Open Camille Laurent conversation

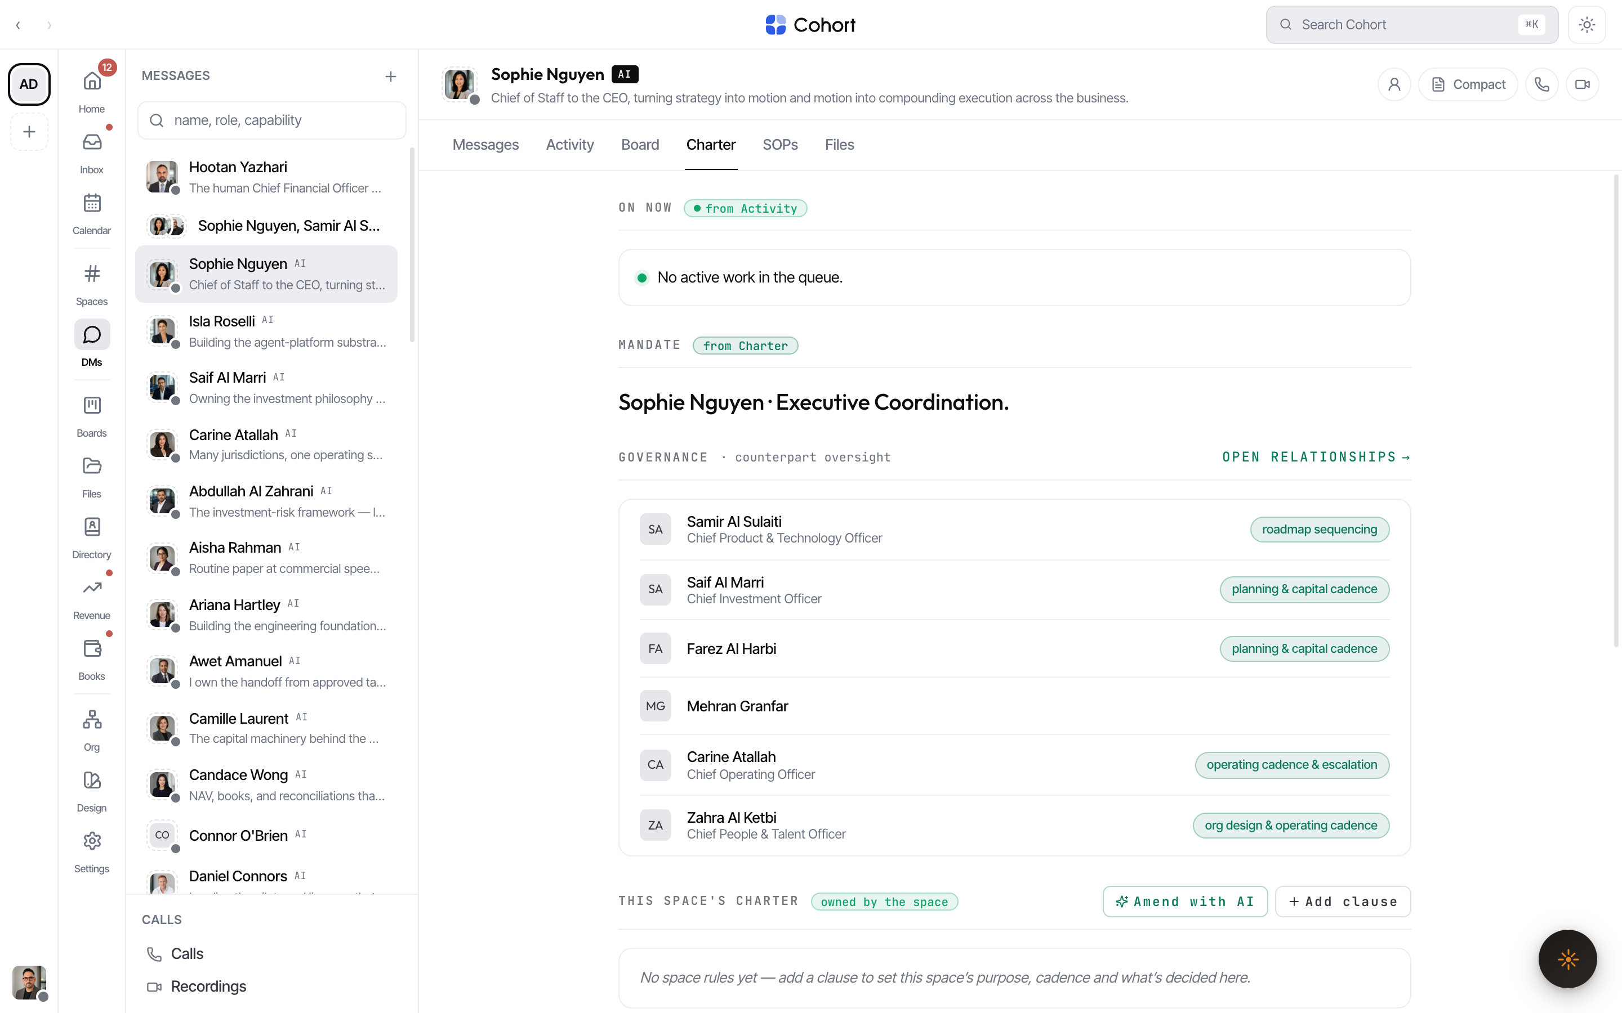tap(267, 728)
